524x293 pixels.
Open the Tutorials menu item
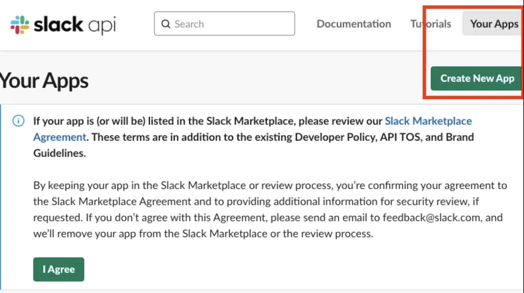[x=431, y=24]
